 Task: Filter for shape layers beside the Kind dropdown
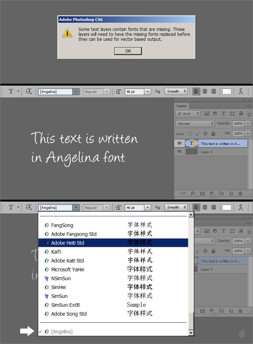[232, 114]
